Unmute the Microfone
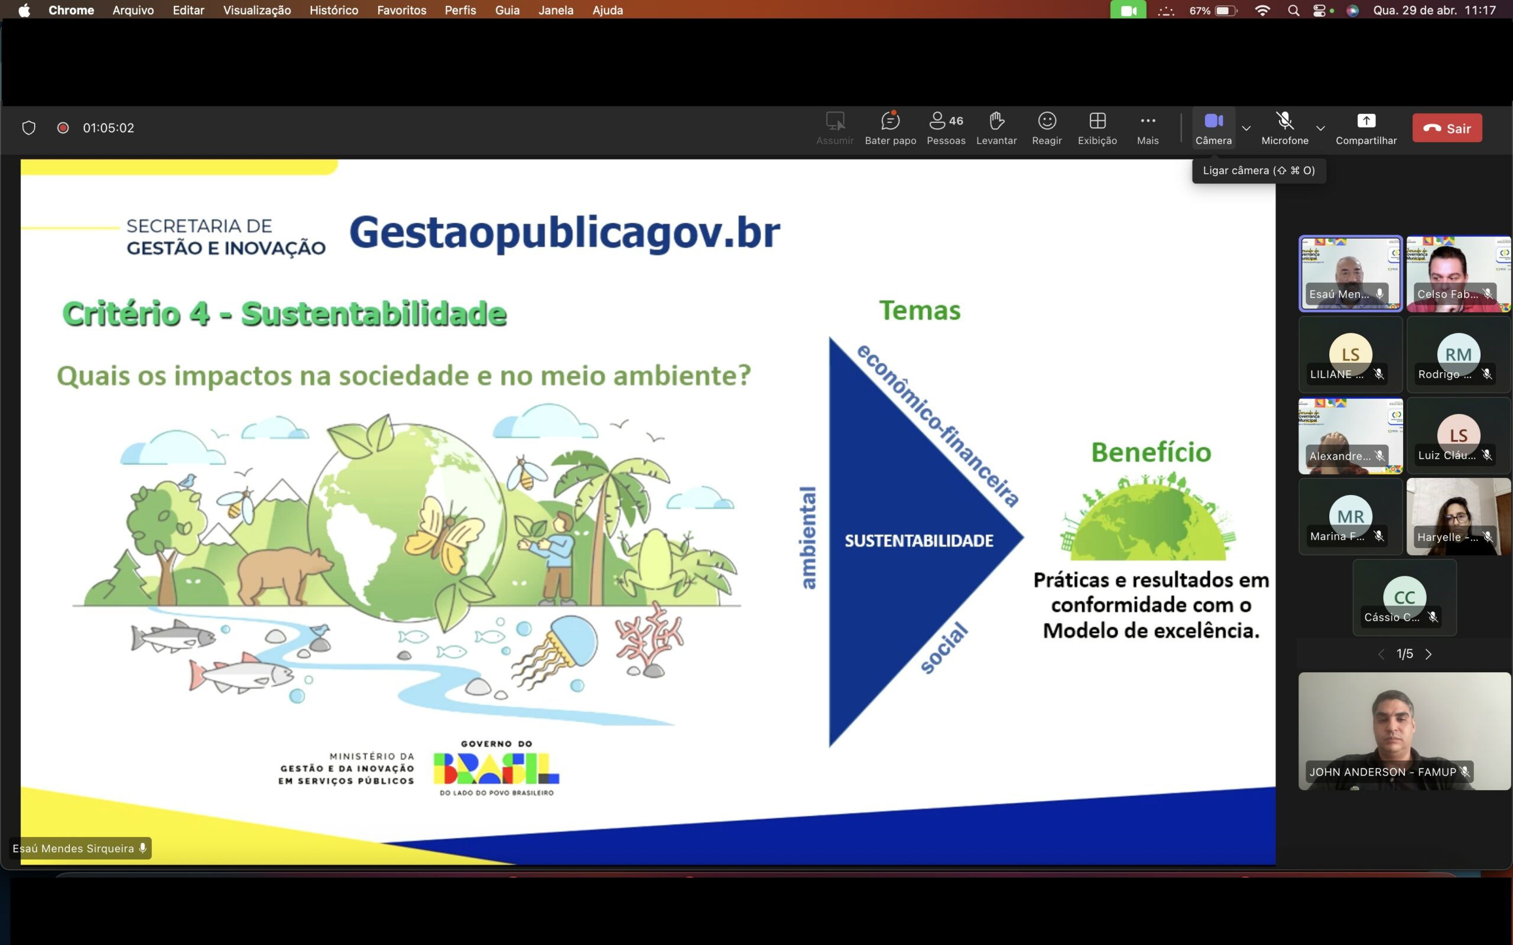This screenshot has width=1513, height=945. pos(1284,128)
